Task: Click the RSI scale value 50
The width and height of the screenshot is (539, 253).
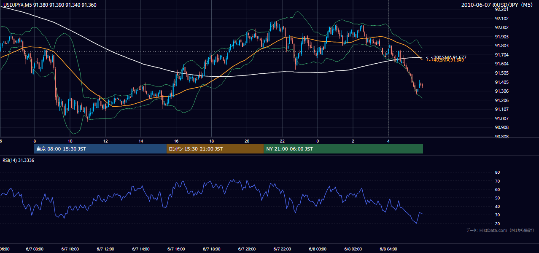Action: (x=497, y=198)
